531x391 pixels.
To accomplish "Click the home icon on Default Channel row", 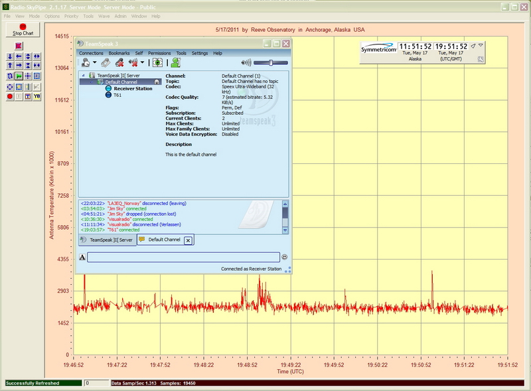I will [157, 82].
